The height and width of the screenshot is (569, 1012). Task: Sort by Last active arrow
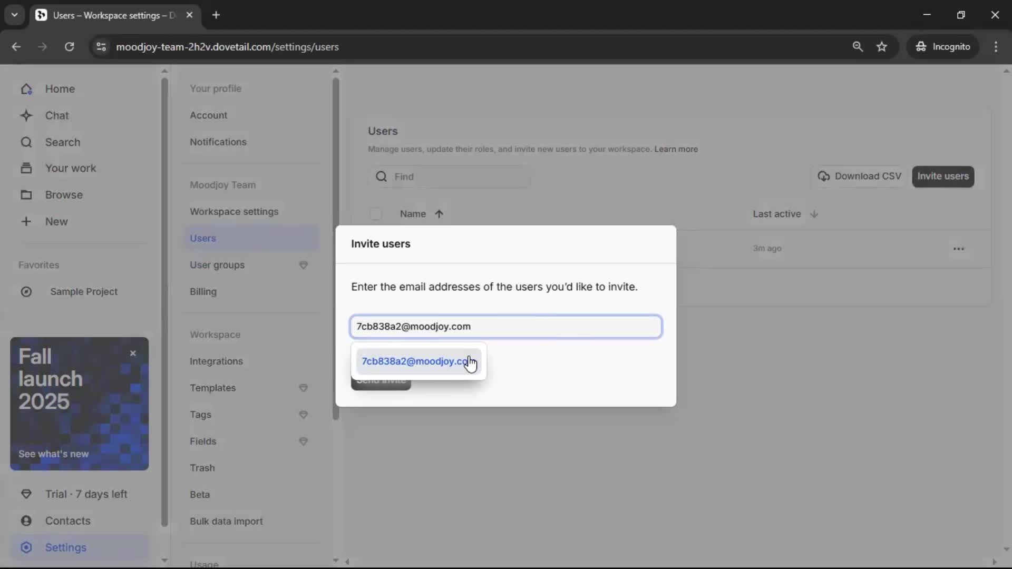[x=814, y=214]
